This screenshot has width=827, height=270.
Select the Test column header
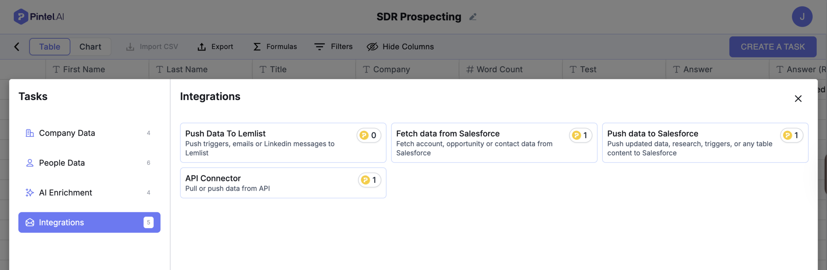tap(614, 69)
